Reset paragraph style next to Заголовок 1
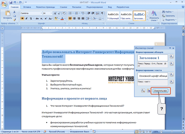185x134 pixels. point(172,57)
